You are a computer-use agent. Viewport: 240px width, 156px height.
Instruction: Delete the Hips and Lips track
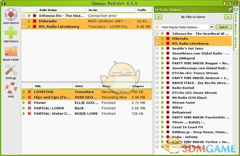click(29, 97)
